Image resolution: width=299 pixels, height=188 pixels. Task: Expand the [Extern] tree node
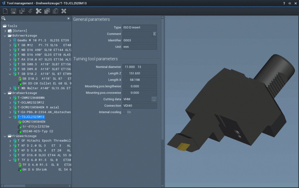point(5,31)
